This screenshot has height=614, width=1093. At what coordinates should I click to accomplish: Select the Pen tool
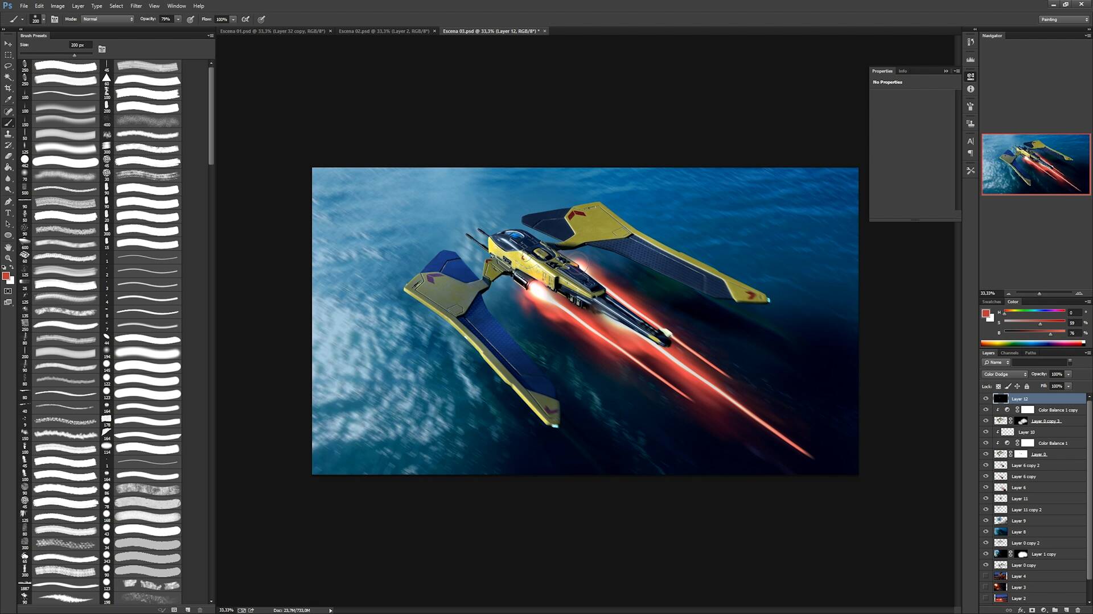point(8,202)
